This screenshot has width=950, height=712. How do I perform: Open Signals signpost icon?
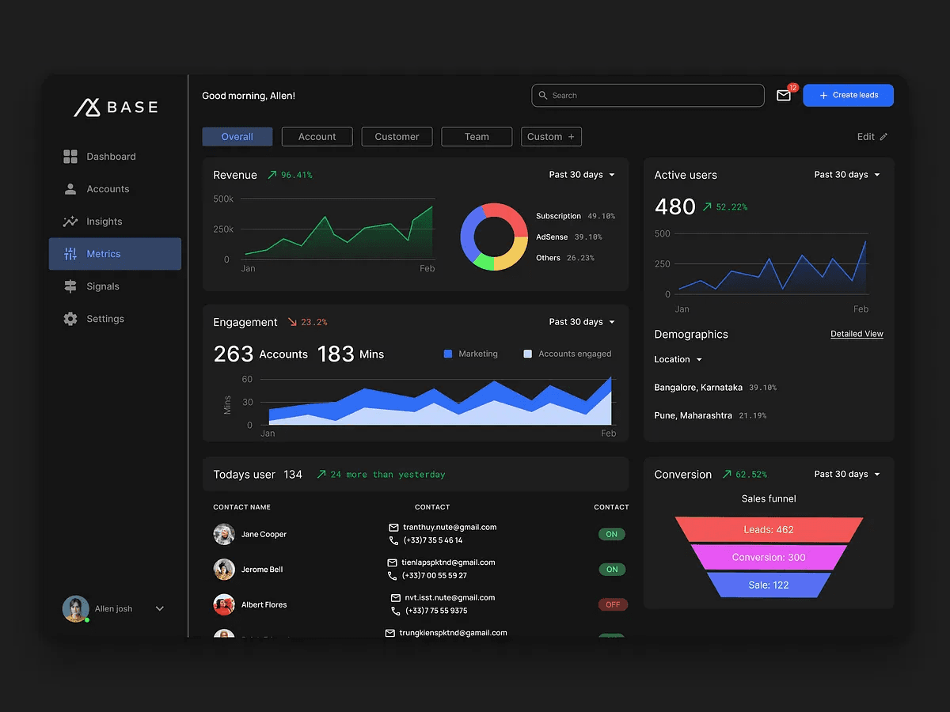click(x=70, y=286)
